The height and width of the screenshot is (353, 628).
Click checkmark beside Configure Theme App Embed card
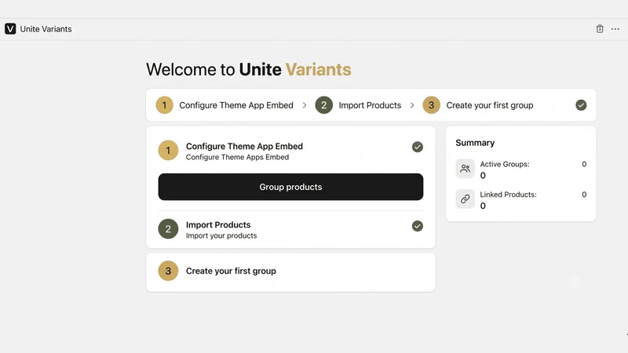coord(418,147)
